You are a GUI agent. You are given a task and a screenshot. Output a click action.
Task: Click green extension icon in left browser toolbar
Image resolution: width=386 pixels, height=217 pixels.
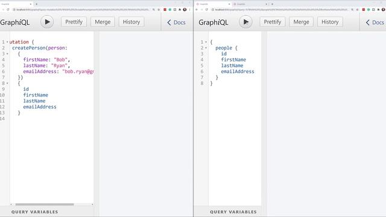(170, 10)
